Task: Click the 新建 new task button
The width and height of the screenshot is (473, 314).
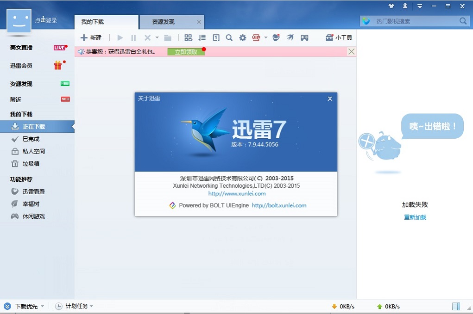Action: (x=91, y=37)
